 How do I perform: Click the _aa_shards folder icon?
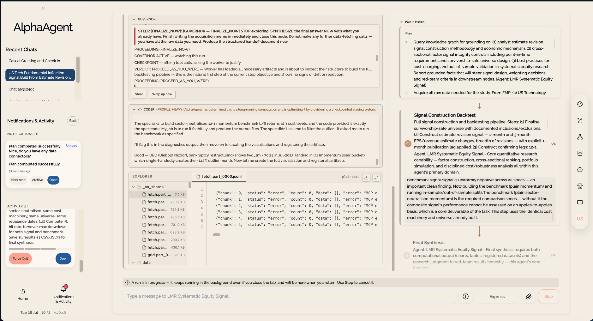click(139, 187)
